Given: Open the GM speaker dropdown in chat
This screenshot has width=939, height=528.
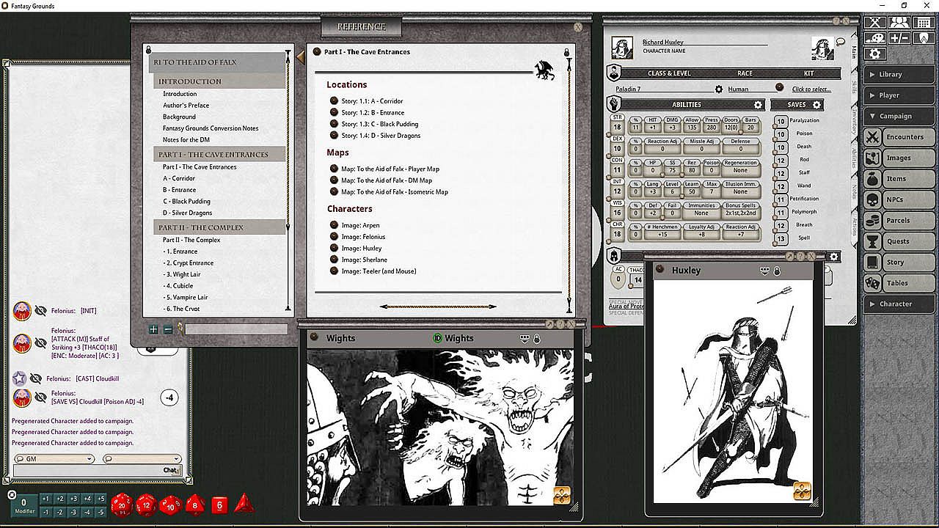Looking at the screenshot, I should [x=54, y=459].
